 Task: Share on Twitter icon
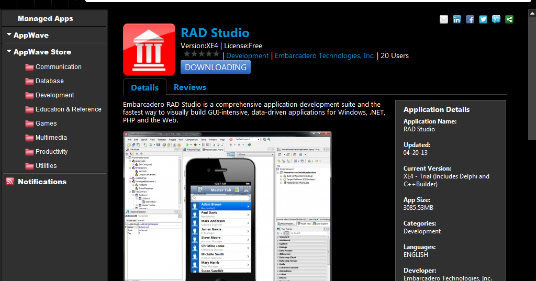pyautogui.click(x=483, y=19)
